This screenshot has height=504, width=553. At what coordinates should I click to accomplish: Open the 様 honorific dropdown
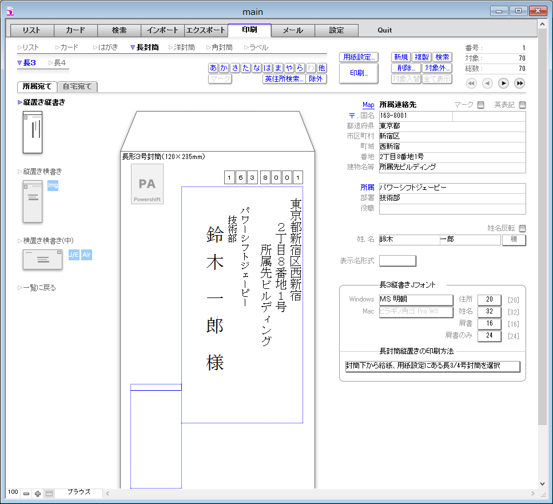coord(514,240)
